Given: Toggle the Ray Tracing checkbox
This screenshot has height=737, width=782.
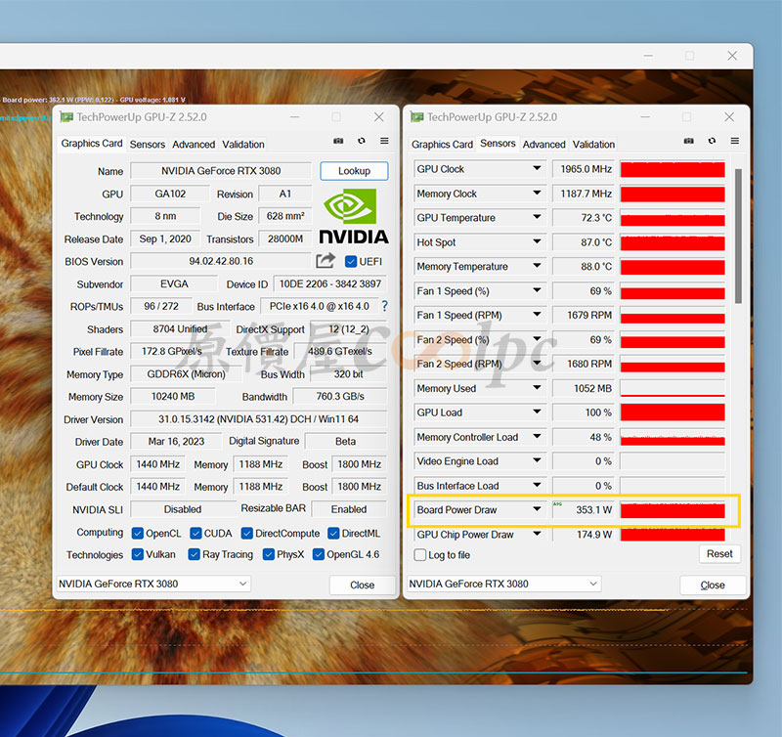Looking at the screenshot, I should point(195,554).
